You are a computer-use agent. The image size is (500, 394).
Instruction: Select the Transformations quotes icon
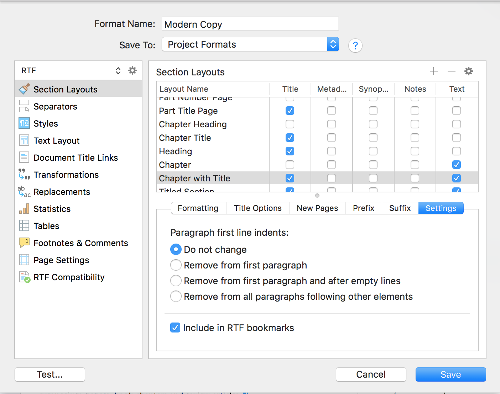click(x=24, y=175)
